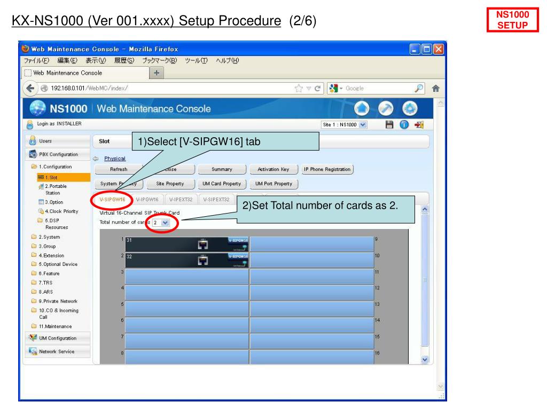547x410 pixels.
Task: Click the search magnifier icon
Action: [x=419, y=88]
